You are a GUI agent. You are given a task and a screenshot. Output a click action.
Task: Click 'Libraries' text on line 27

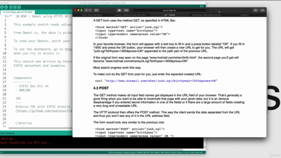click(x=23, y=123)
